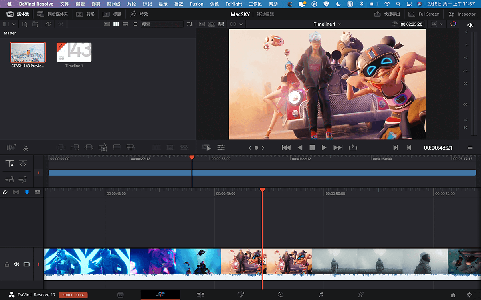Select the STASH 143 Preview clip thumbnail

[x=28, y=52]
